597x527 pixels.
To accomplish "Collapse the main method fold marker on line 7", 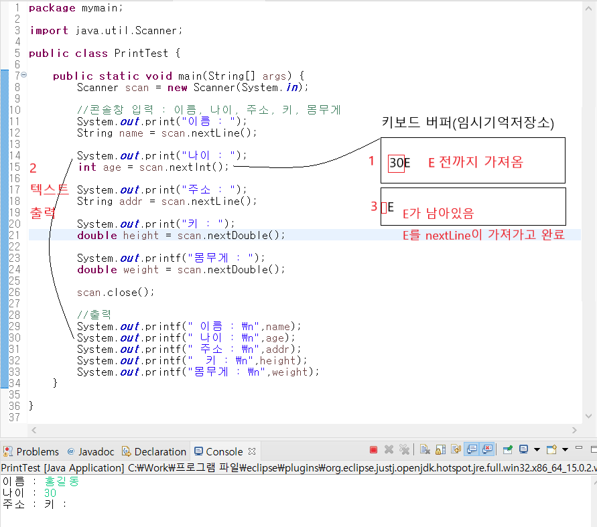I will (23, 75).
